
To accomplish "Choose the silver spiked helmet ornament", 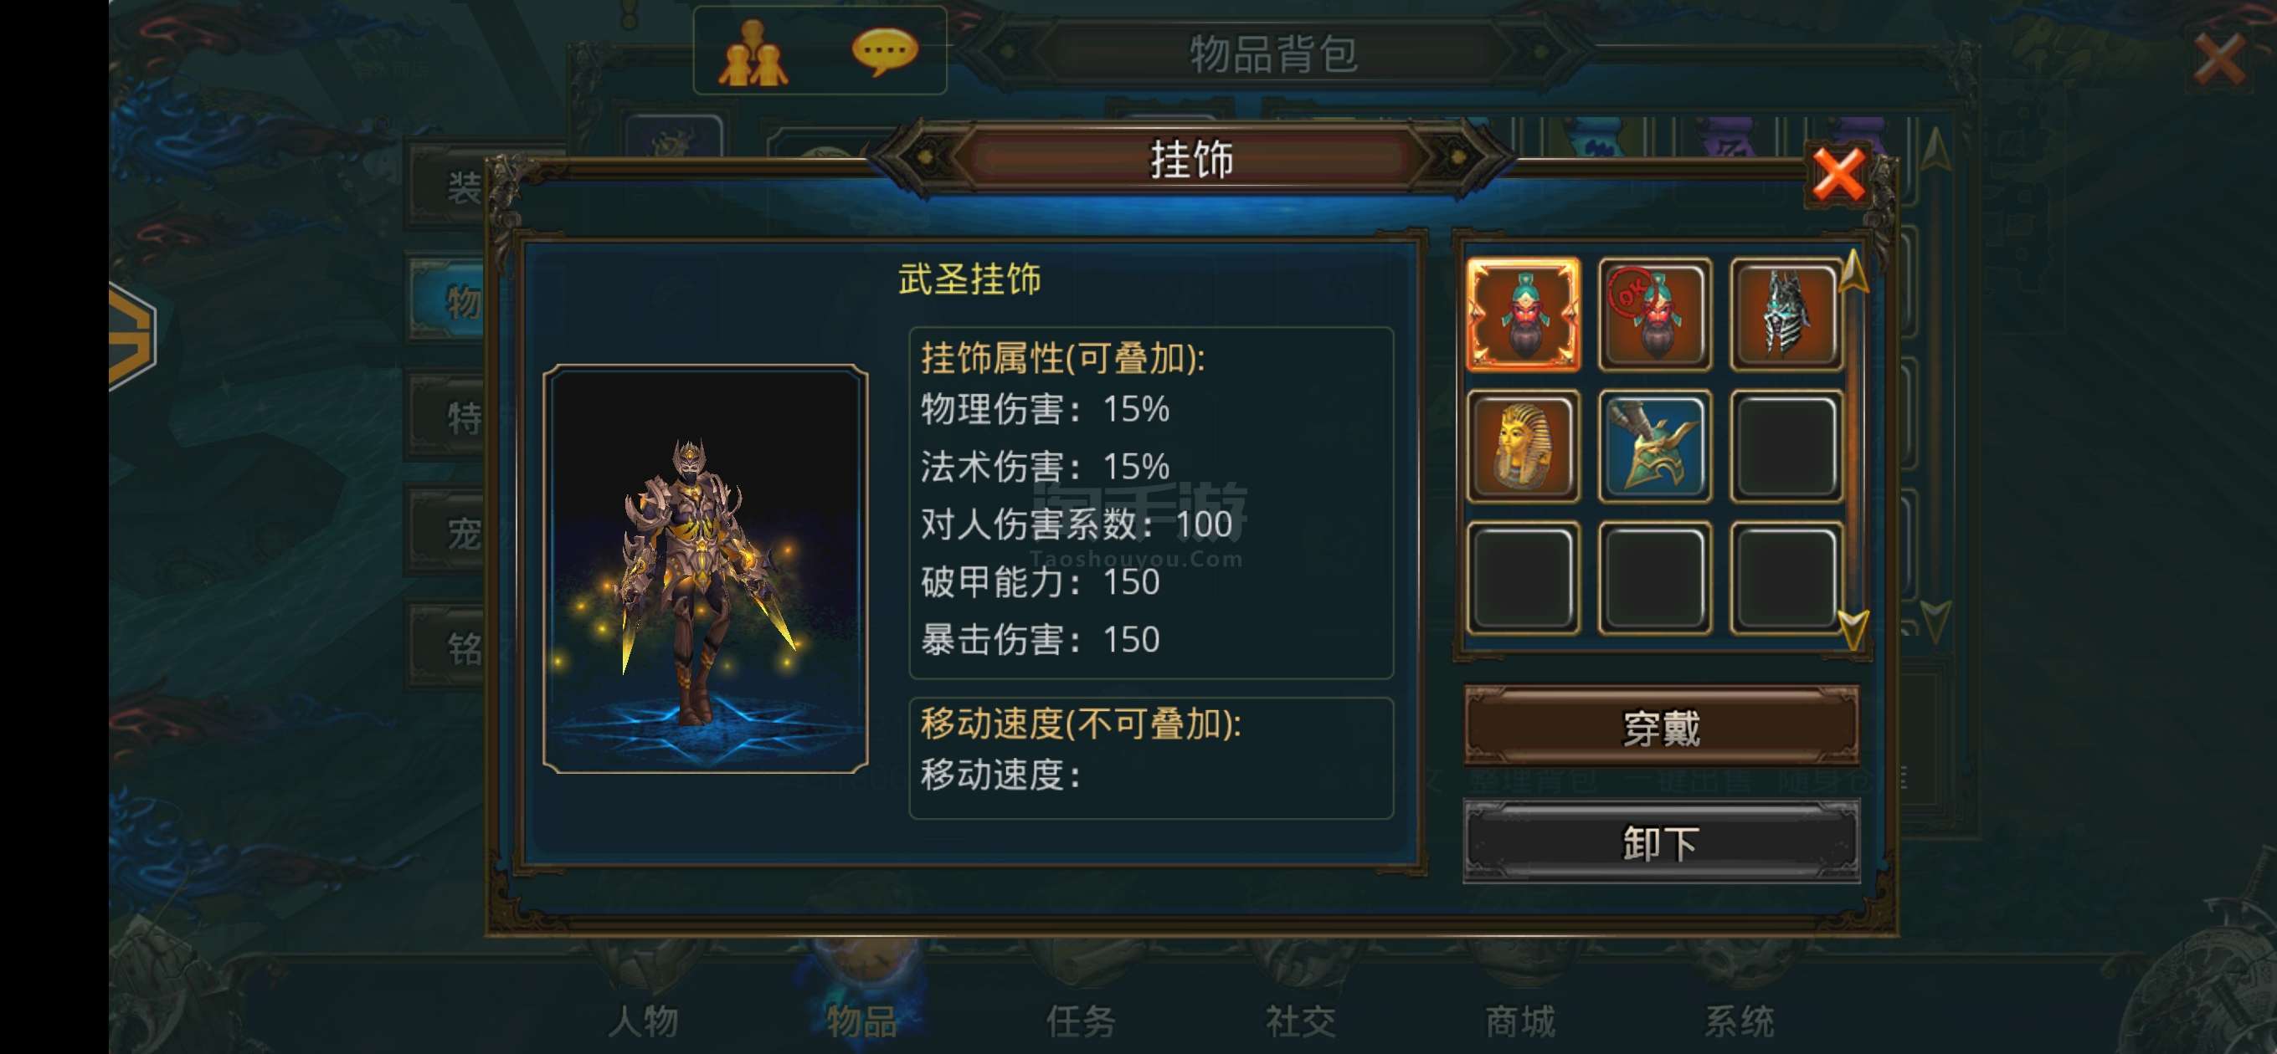I will point(1786,315).
